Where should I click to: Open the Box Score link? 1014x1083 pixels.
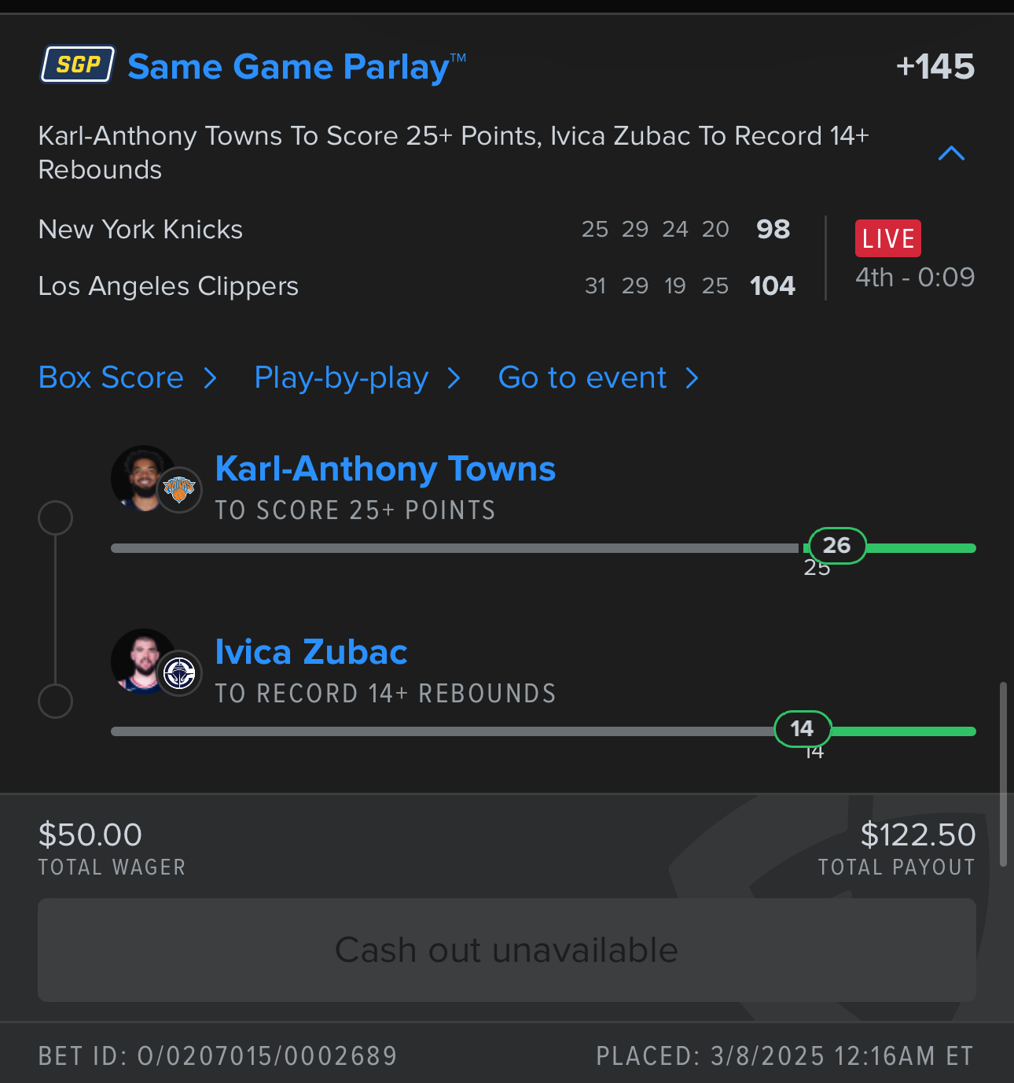[111, 378]
